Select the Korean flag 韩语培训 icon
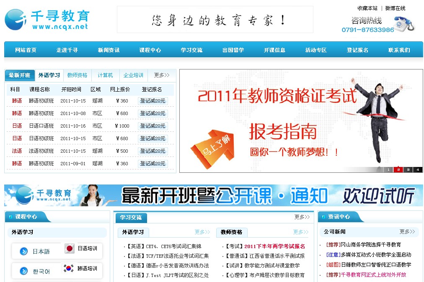The height and width of the screenshot is (282, 424). 69,268
